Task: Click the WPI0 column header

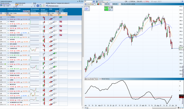Action: (x=54, y=10)
